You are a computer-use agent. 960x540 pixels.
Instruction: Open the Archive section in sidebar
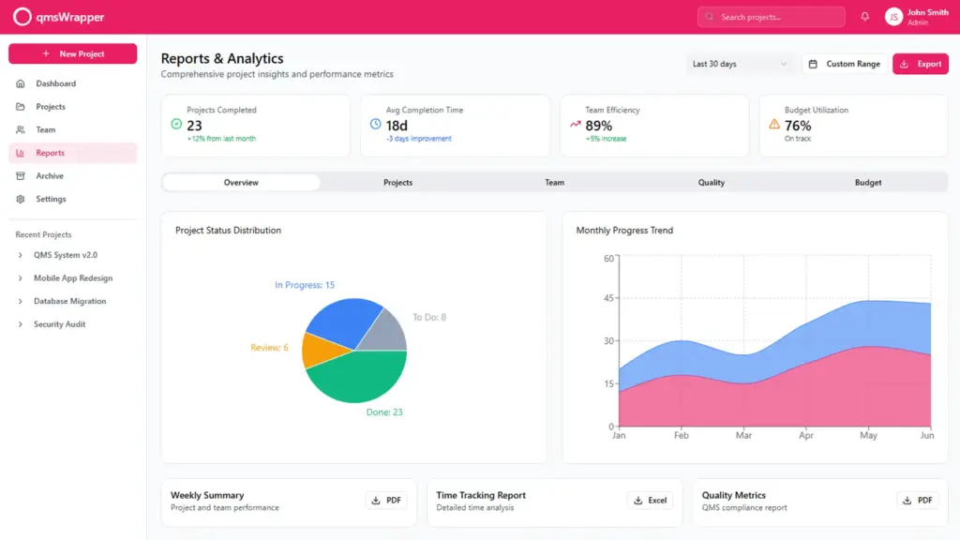point(50,176)
